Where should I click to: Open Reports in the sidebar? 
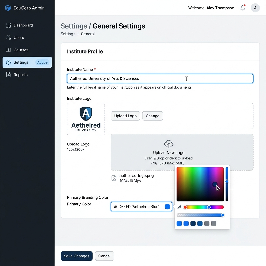pos(27,75)
